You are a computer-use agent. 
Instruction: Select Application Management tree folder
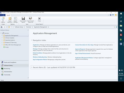click(x=12, y=35)
